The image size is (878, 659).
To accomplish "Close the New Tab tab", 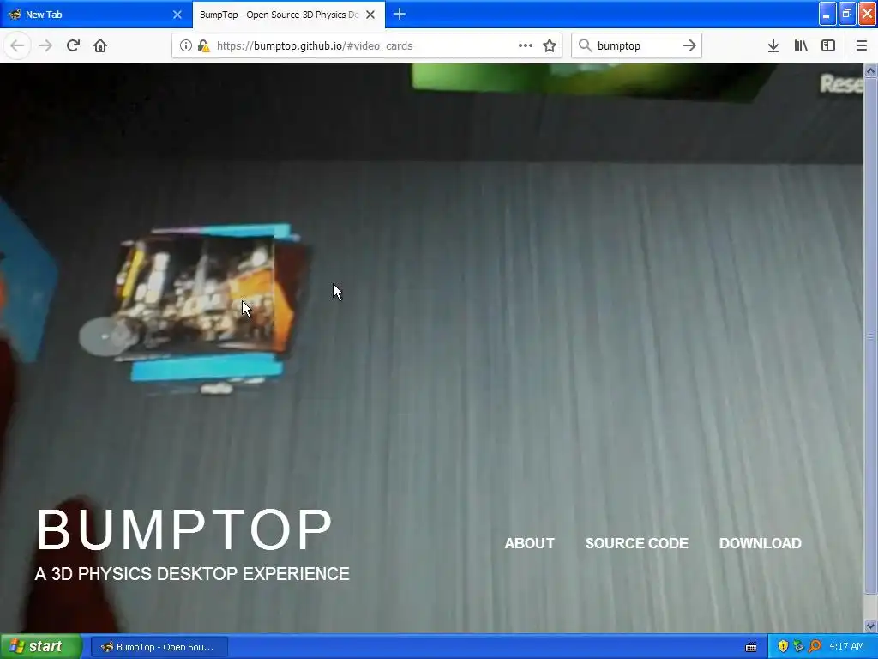I will point(177,15).
